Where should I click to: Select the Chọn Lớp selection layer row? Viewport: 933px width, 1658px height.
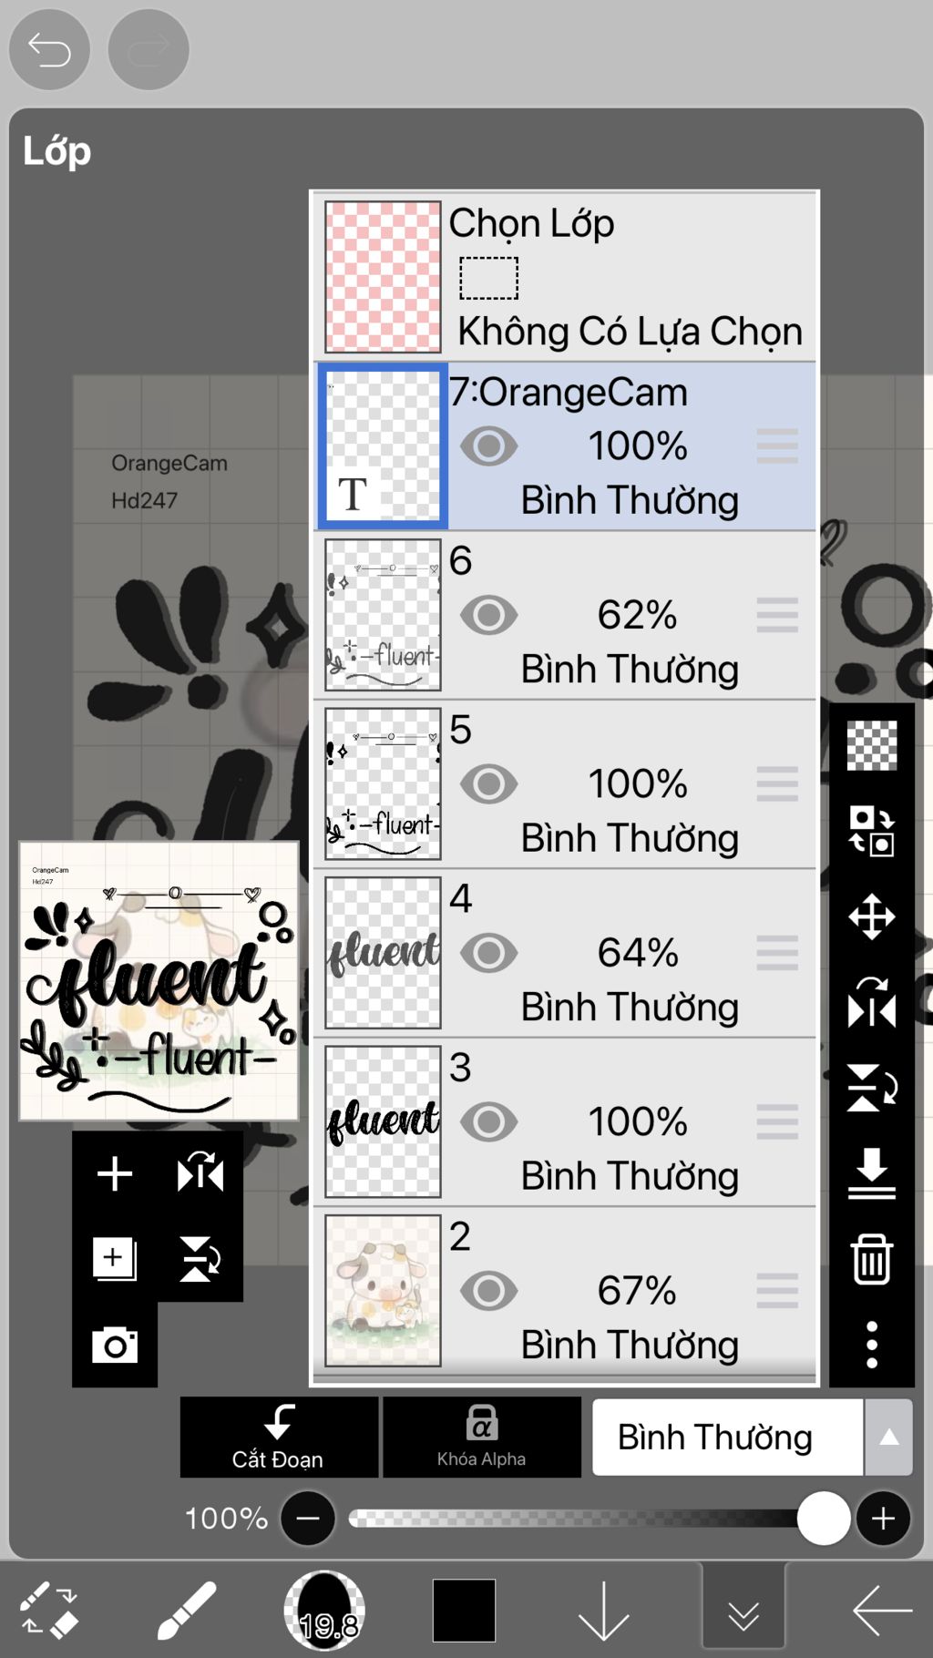click(565, 277)
